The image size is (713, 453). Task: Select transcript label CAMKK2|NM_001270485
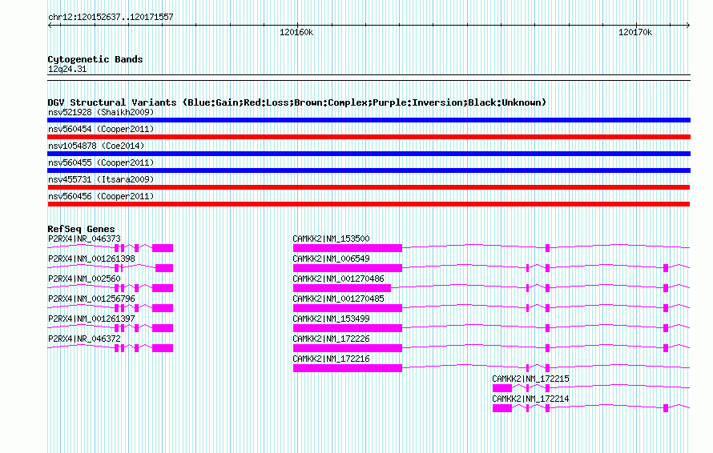click(x=338, y=299)
